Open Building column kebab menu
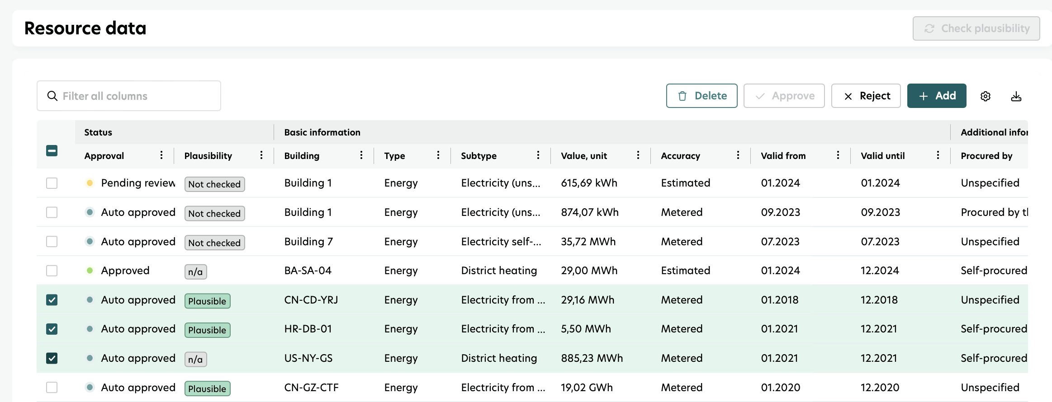 (361, 155)
